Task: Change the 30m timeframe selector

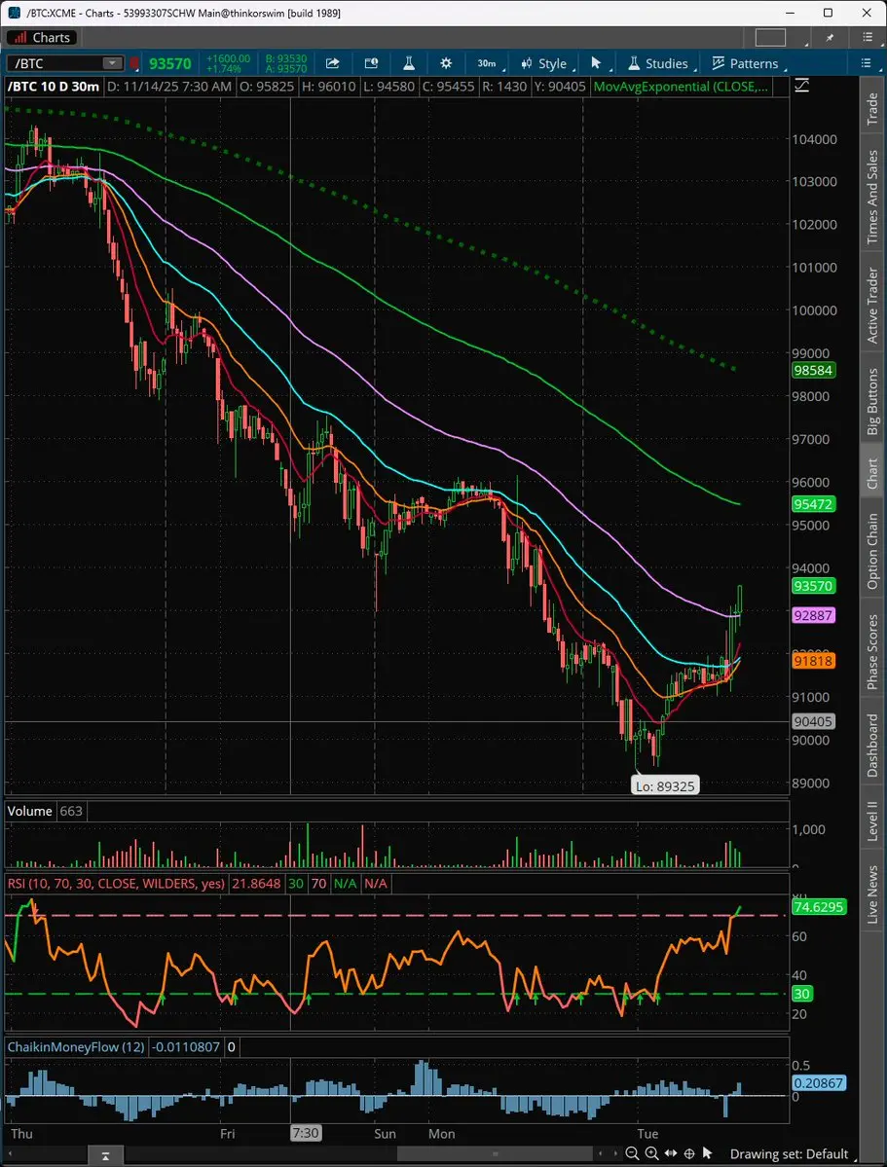Action: [490, 63]
